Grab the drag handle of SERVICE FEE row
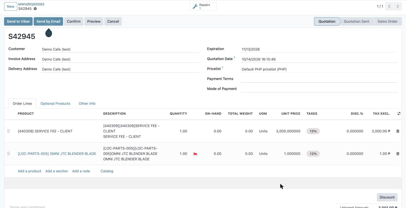The height and width of the screenshot is (208, 406). pyautogui.click(x=8, y=131)
